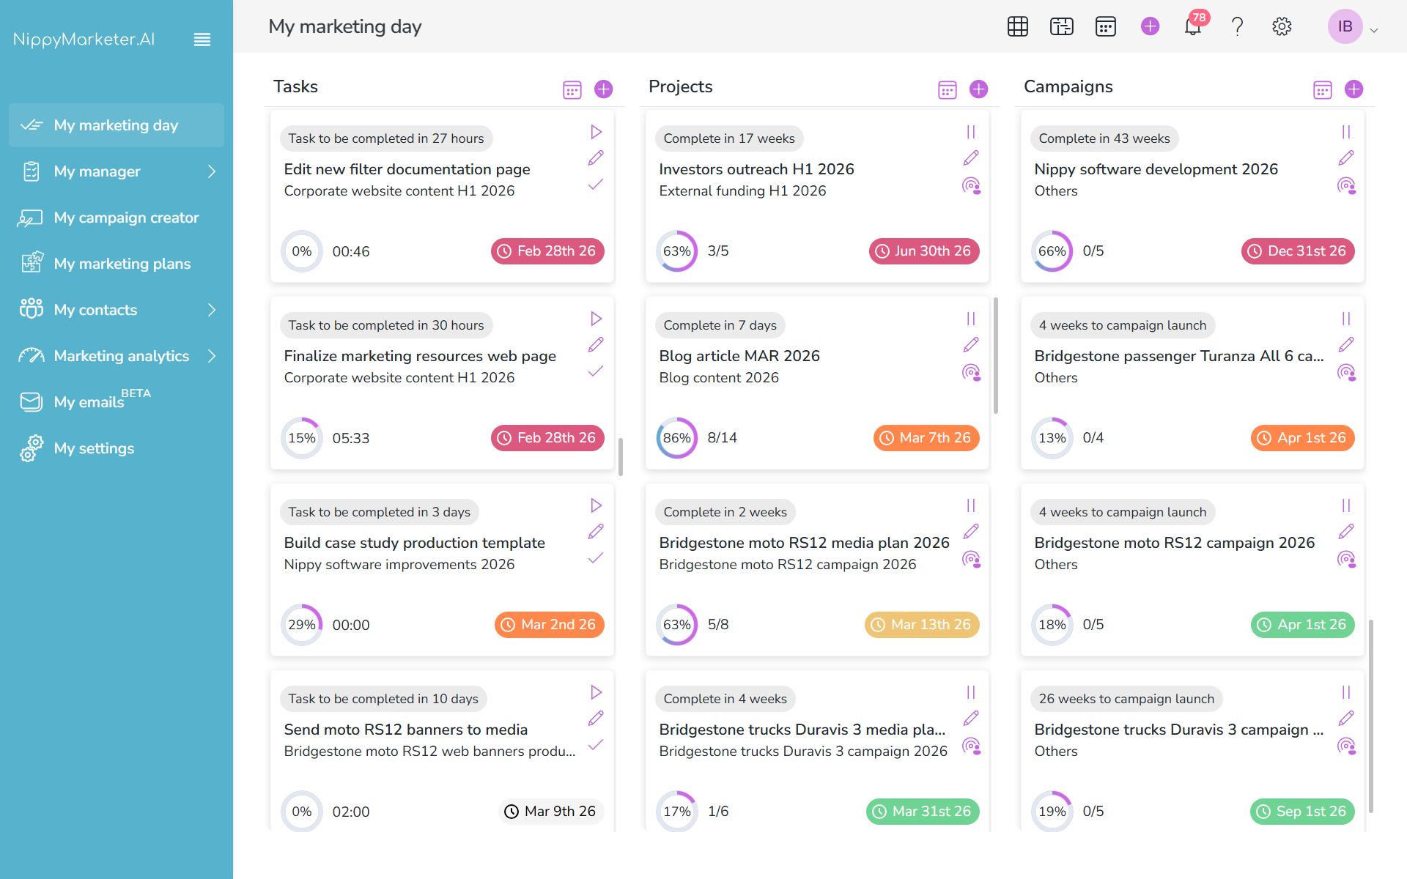Edit Bridgestone passenger Turanza All 6 campaign
The height and width of the screenshot is (879, 1407).
[1346, 344]
